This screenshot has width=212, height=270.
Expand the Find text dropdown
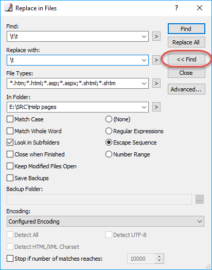[x=144, y=37]
